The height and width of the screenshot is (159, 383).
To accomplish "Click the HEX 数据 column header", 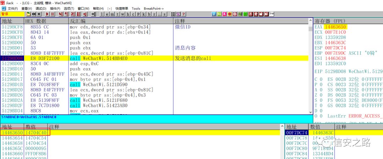I will pos(46,21).
